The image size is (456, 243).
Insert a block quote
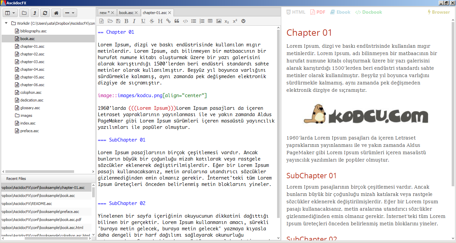coord(177,21)
